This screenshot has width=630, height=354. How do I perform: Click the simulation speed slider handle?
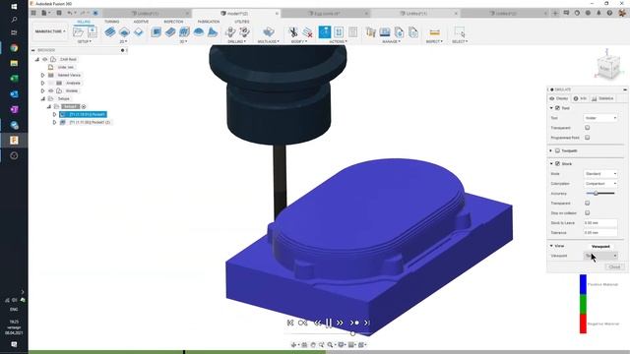pyautogui.click(x=352, y=333)
